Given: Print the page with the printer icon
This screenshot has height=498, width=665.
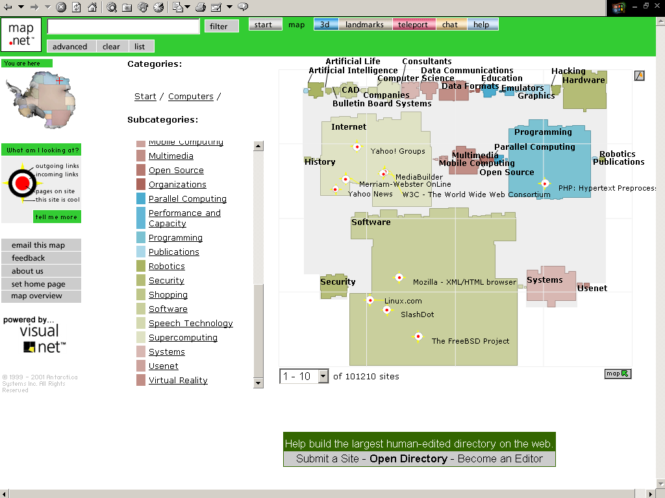Looking at the screenshot, I should coord(201,6).
